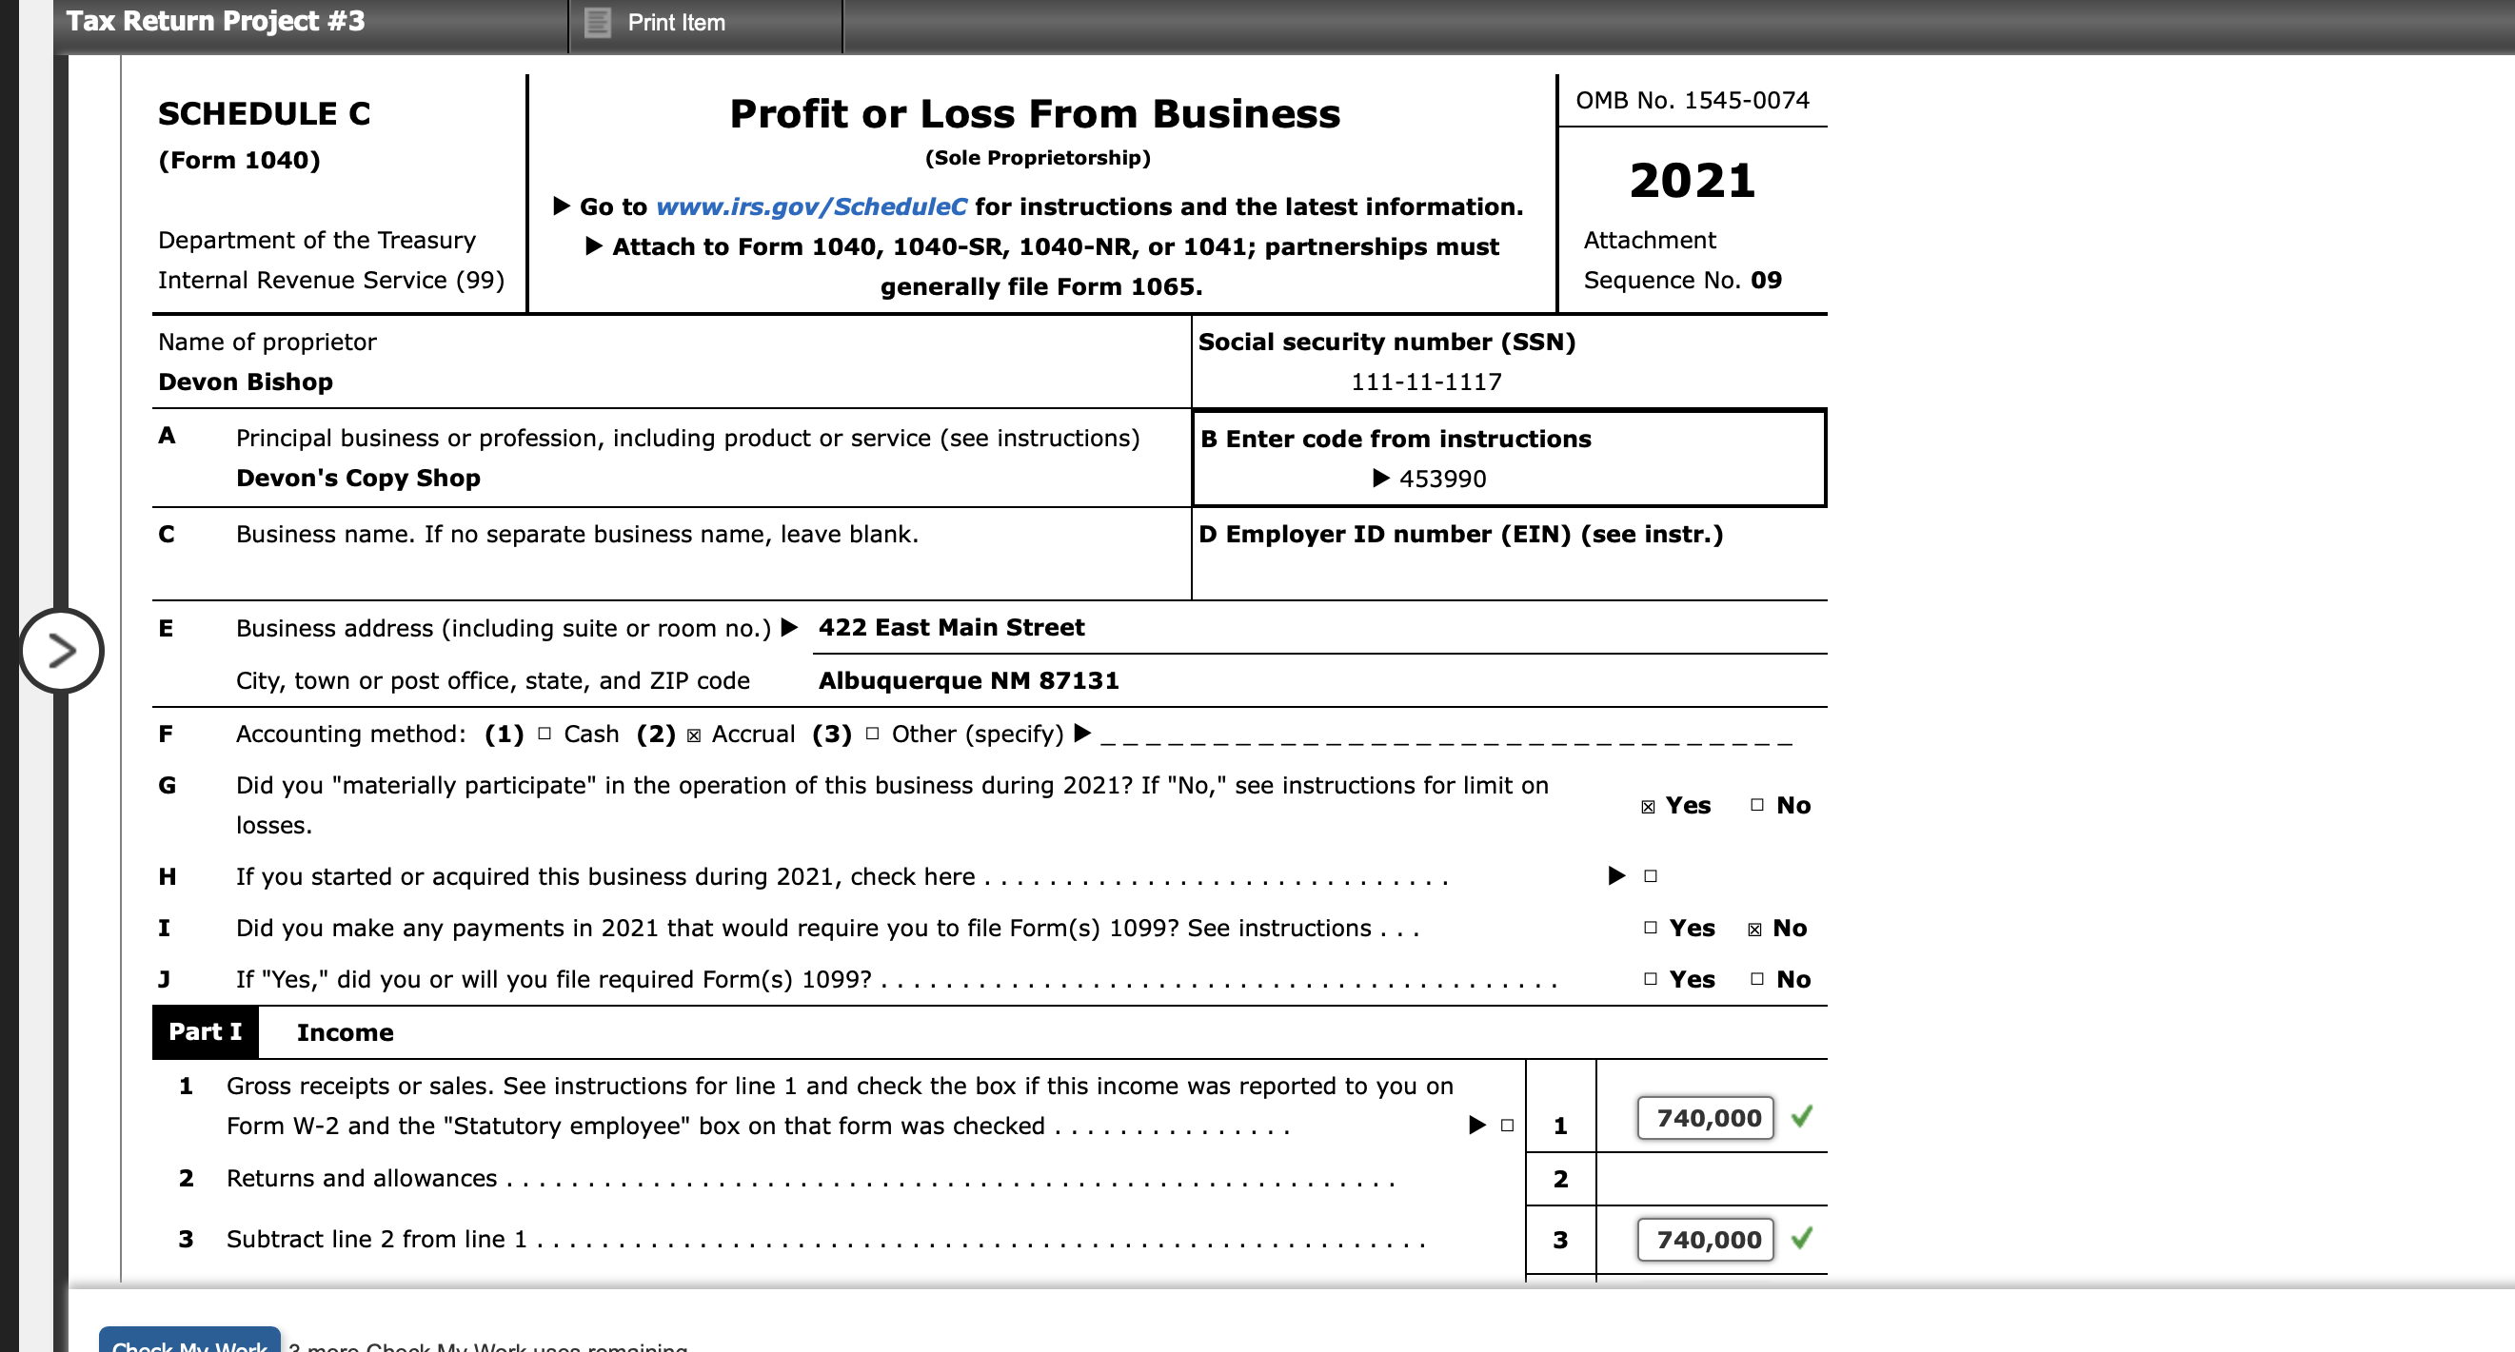Click the Print Item printer icon
The image size is (2515, 1352).
pos(599,23)
